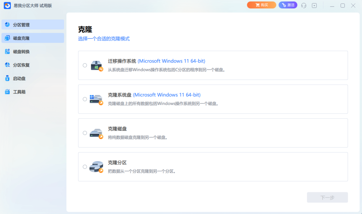Minimize the application window

332,5
